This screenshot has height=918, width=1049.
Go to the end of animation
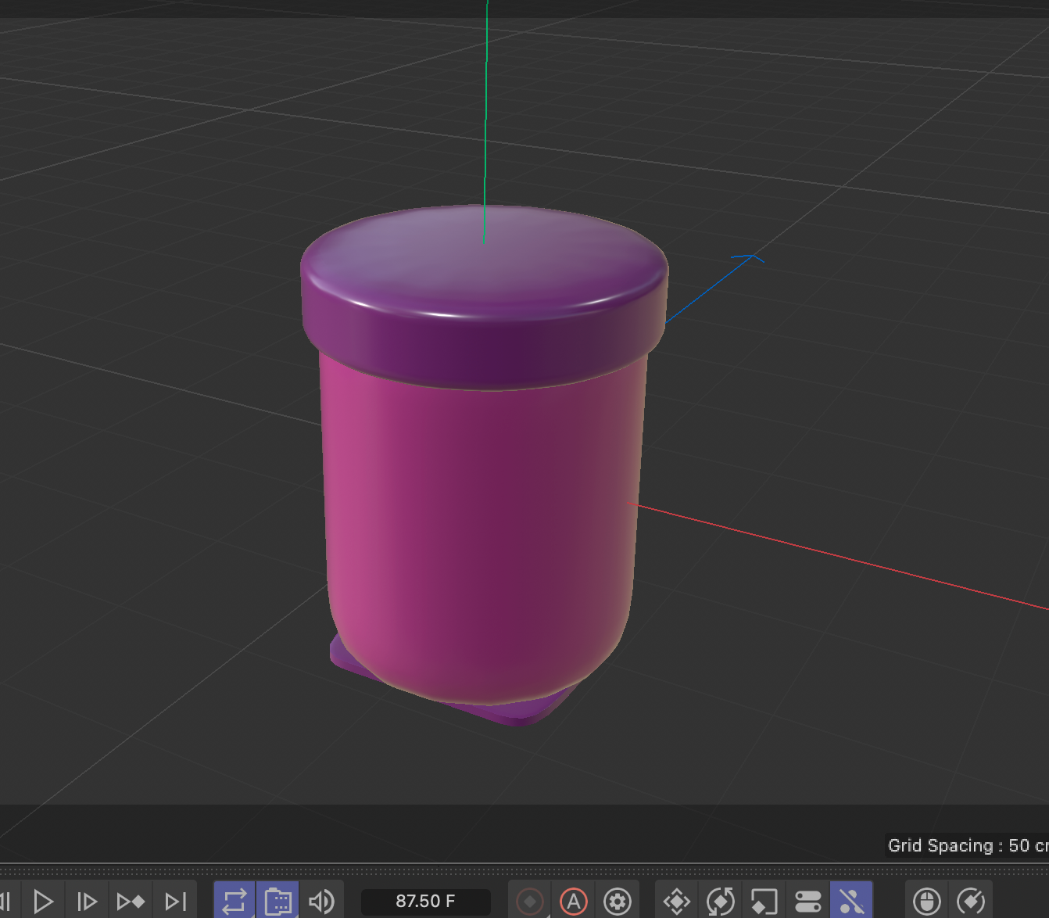pos(176,902)
